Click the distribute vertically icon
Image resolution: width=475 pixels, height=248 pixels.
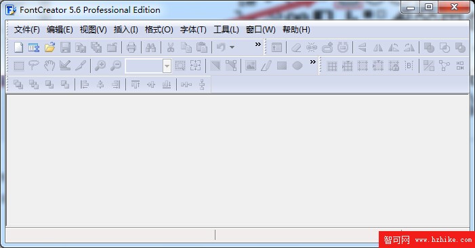pyautogui.click(x=202, y=84)
